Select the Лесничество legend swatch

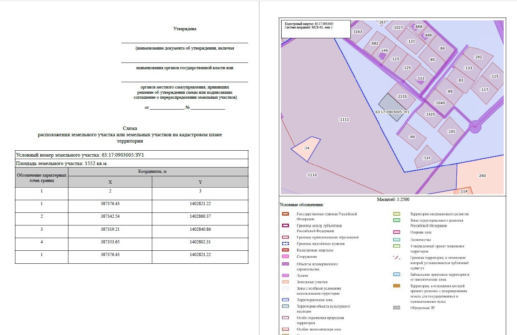pyautogui.click(x=396, y=239)
